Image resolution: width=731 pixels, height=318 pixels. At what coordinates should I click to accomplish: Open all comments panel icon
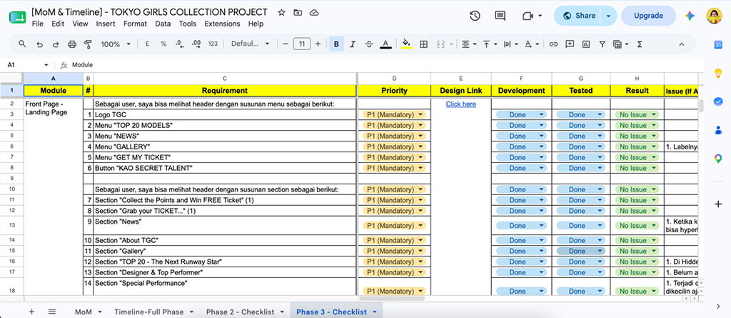coord(500,16)
